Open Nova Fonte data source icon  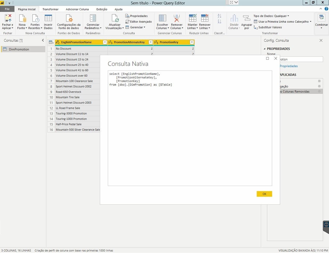(22, 18)
